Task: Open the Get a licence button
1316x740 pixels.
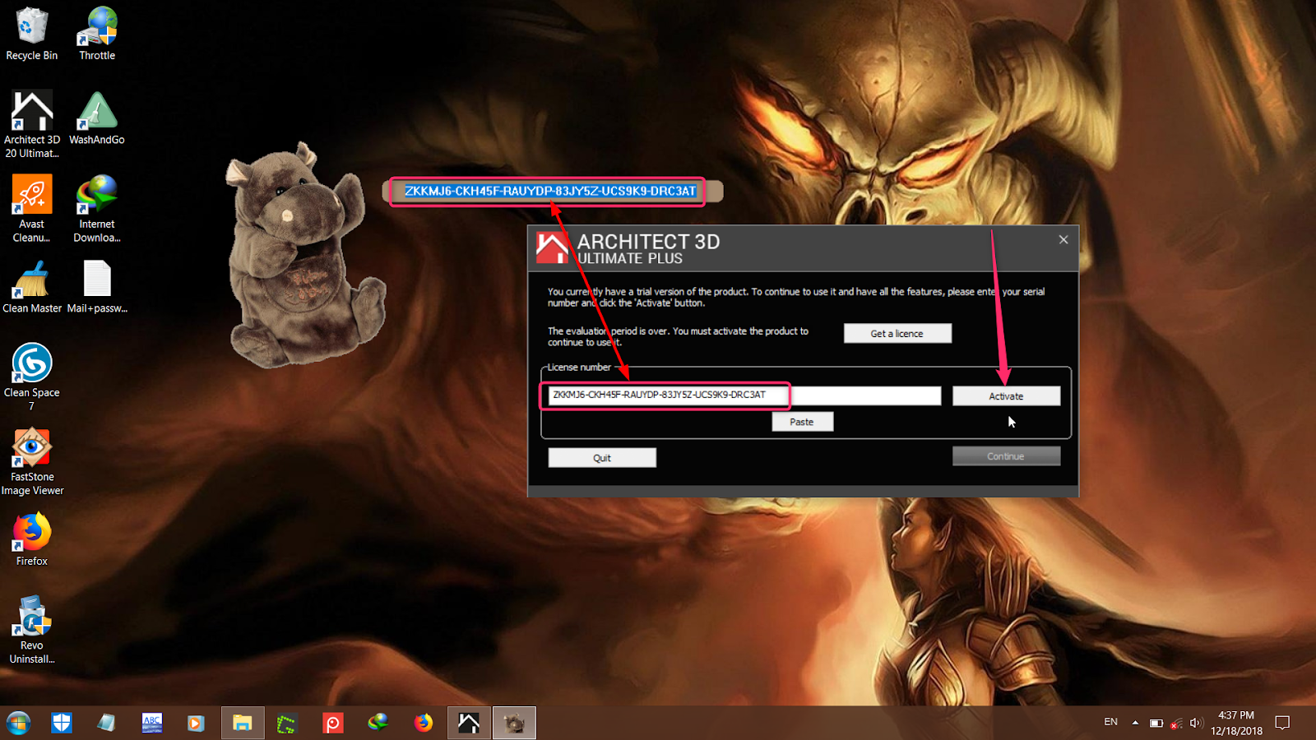Action: click(897, 334)
